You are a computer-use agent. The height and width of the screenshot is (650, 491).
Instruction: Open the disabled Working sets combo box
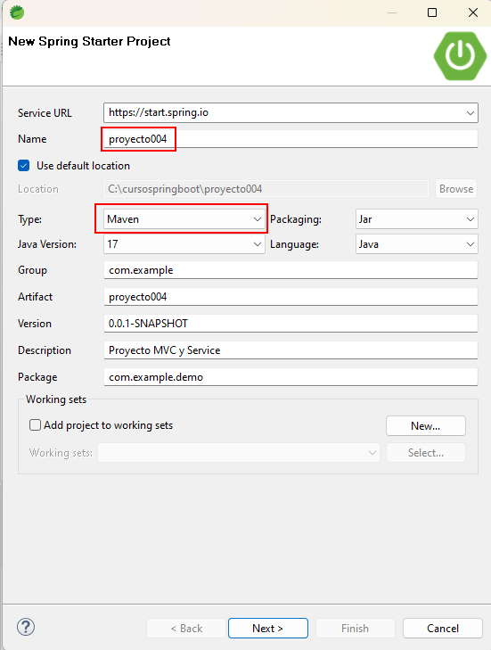pos(238,453)
